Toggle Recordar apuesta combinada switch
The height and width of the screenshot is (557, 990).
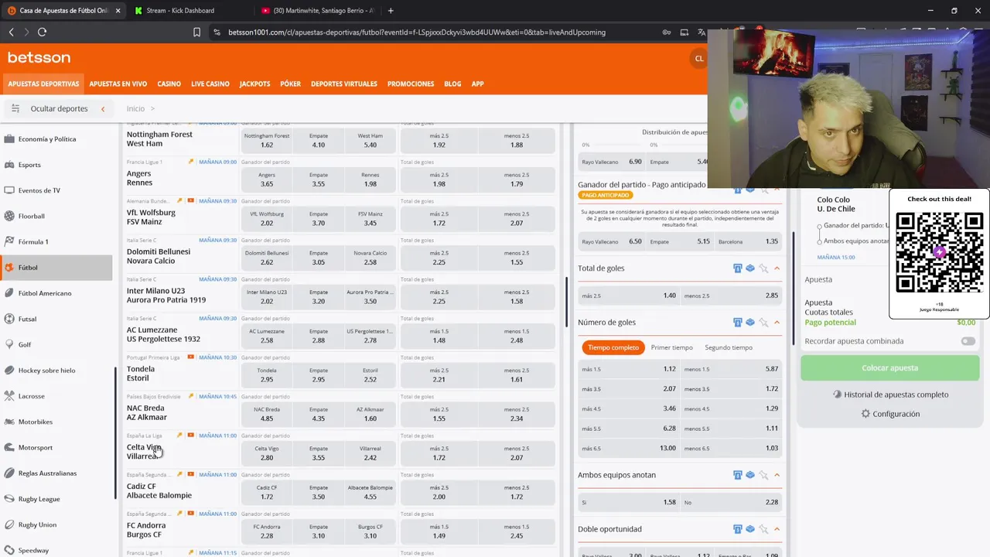tap(968, 341)
